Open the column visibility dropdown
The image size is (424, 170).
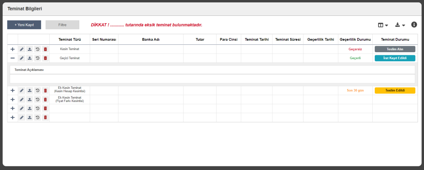383,25
